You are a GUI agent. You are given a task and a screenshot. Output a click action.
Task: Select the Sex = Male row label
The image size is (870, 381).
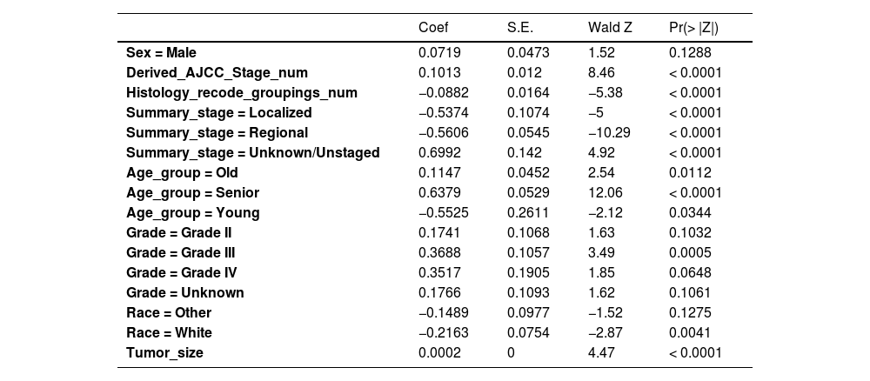coord(161,53)
